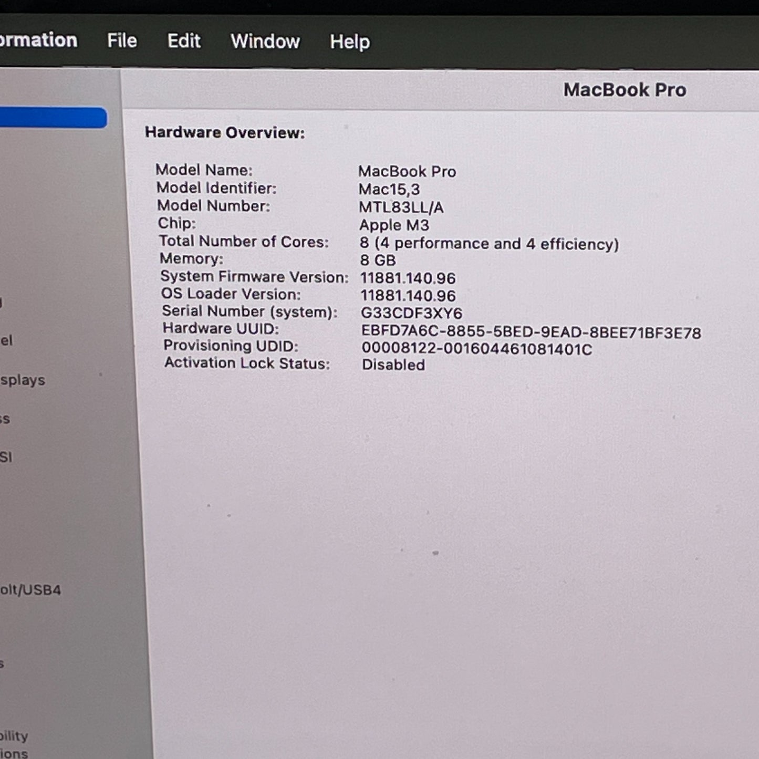
Task: Select the OS Loader Version label
Action: point(231,294)
